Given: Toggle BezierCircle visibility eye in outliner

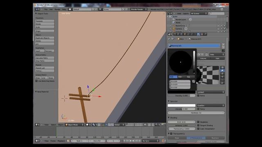Looking at the screenshot, I should point(218,26).
